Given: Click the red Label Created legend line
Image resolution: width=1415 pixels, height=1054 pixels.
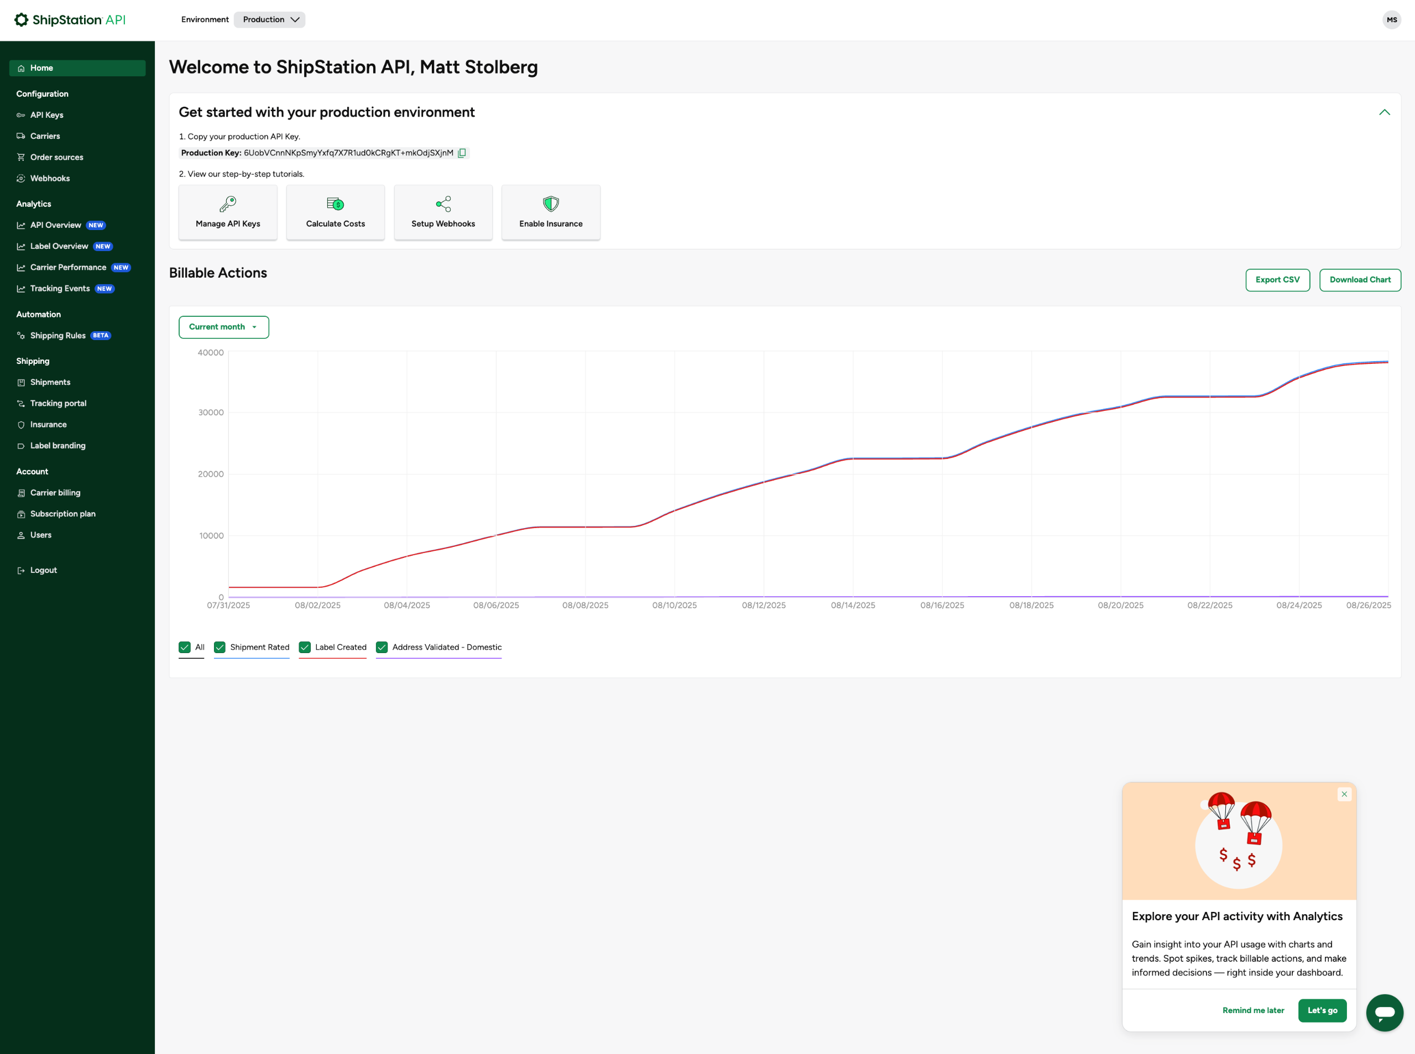Looking at the screenshot, I should 332,658.
